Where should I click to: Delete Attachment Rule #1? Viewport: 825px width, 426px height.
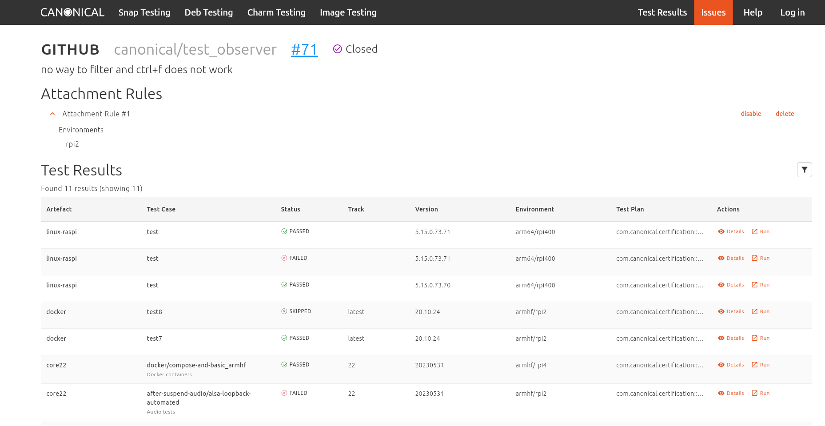tap(785, 114)
